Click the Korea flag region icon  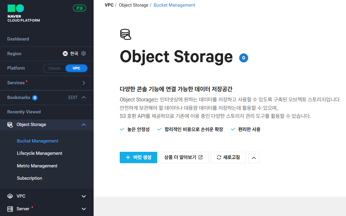[65, 54]
